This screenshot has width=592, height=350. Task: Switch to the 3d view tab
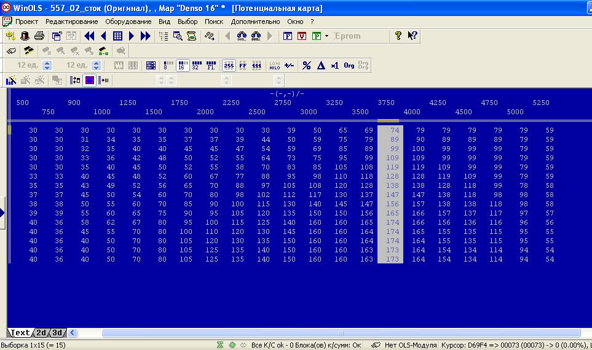(57, 333)
